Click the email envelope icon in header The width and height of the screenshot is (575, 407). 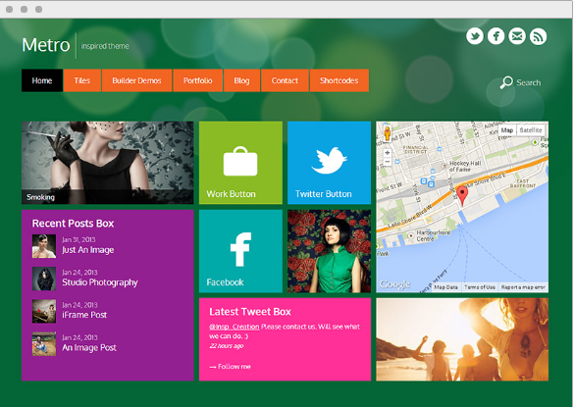point(517,36)
